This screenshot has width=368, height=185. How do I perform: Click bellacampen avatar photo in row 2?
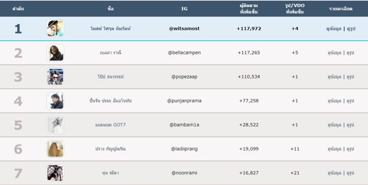pos(55,53)
